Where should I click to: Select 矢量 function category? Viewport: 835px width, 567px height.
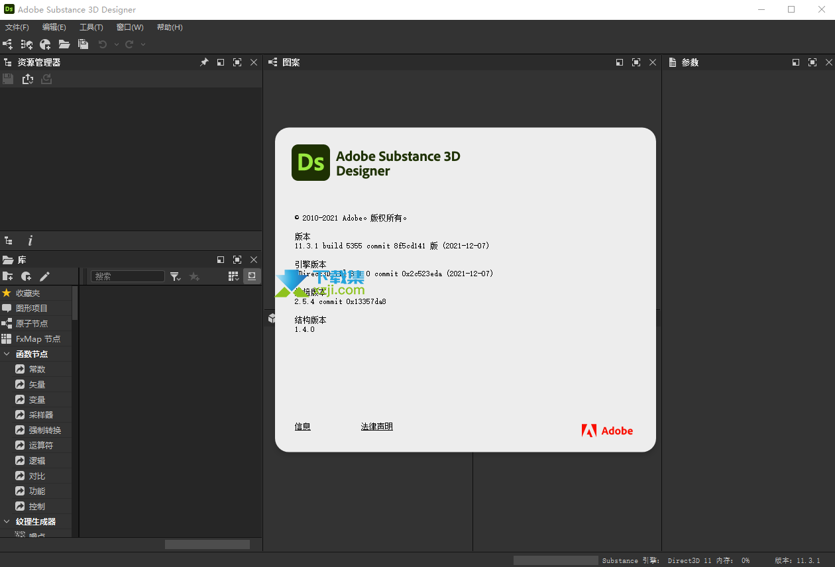pyautogui.click(x=36, y=384)
